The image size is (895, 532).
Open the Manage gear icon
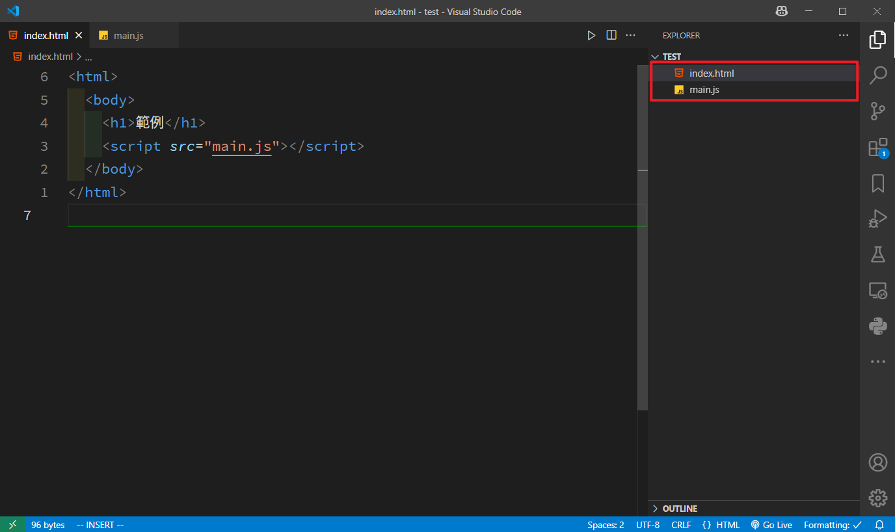click(877, 498)
